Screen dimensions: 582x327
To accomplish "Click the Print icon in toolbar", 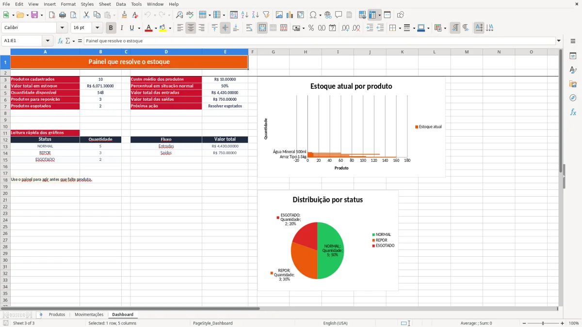I will click(63, 15).
